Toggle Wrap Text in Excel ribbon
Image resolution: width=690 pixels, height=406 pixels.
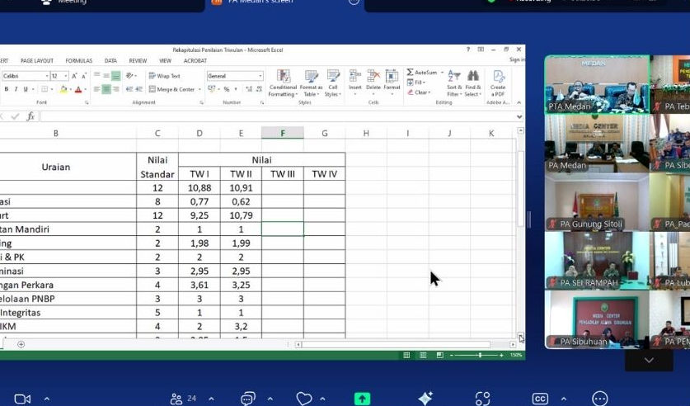pos(164,76)
